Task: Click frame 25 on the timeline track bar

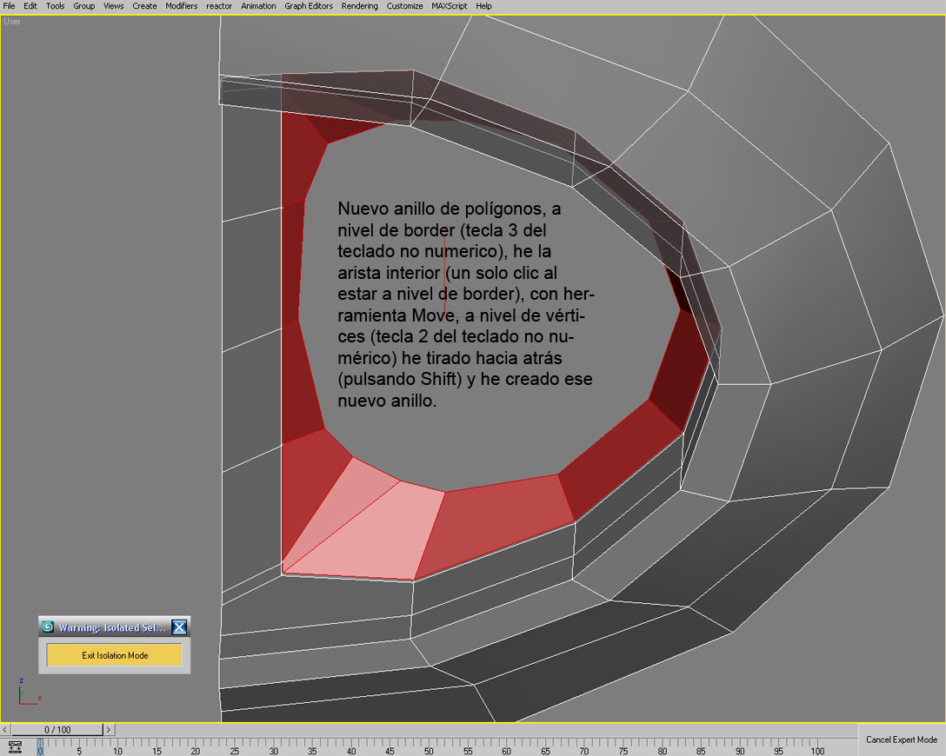Action: tap(235, 751)
